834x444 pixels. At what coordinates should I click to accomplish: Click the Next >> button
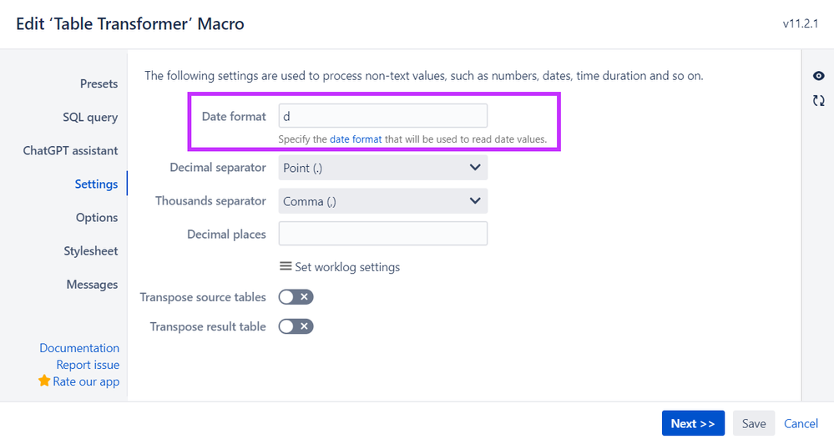(x=693, y=423)
